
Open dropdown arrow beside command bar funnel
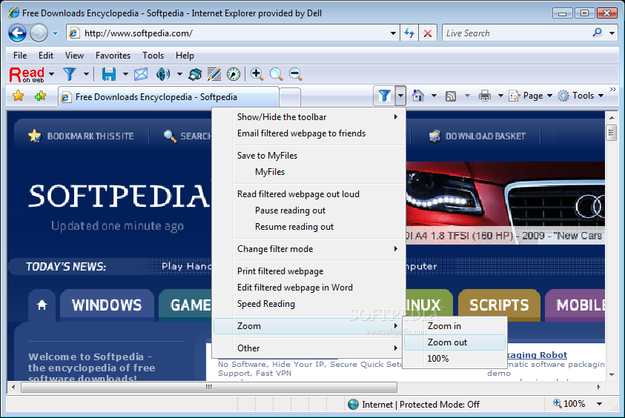pos(400,96)
